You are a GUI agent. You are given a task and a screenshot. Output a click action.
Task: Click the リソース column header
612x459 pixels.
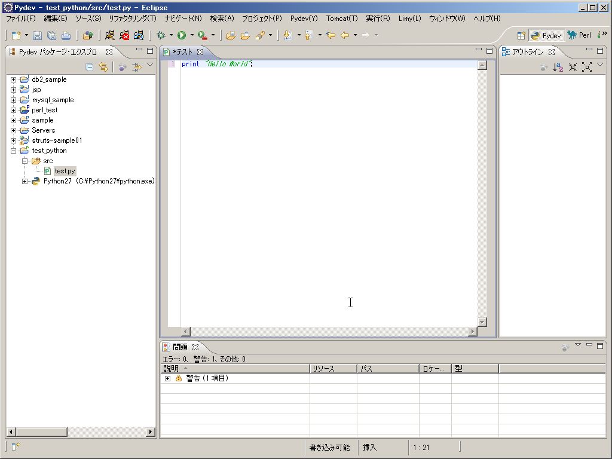(333, 368)
